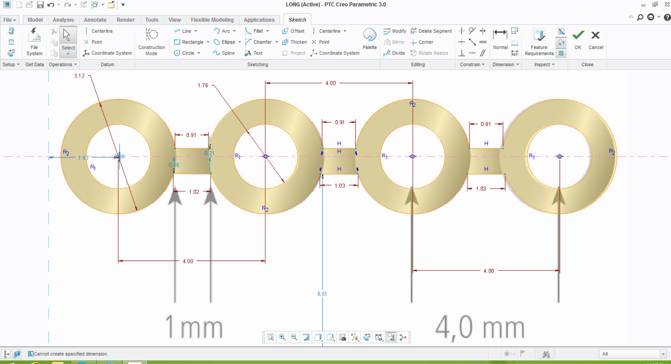Expand the Arc dropdown arrow

click(x=235, y=31)
